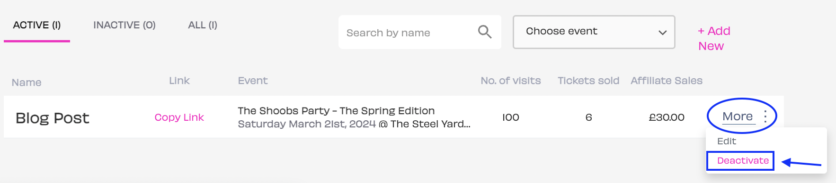Switch to the INACTIVE (0) tab
836x183 pixels.
click(x=125, y=25)
